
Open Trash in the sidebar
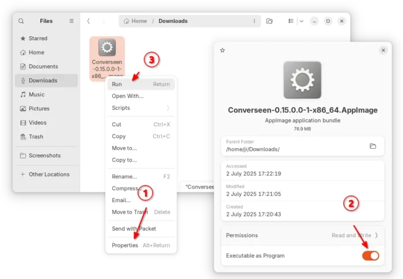36,137
